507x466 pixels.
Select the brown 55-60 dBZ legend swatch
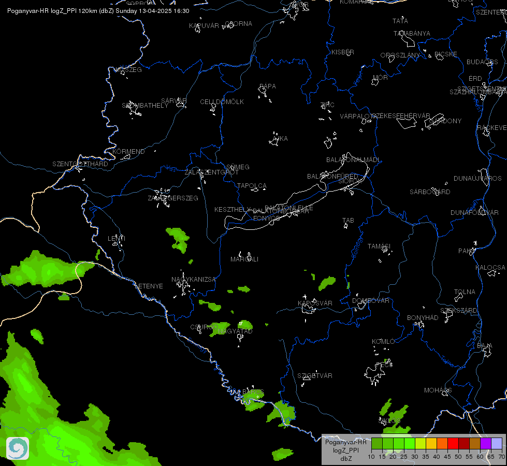pos(475,444)
